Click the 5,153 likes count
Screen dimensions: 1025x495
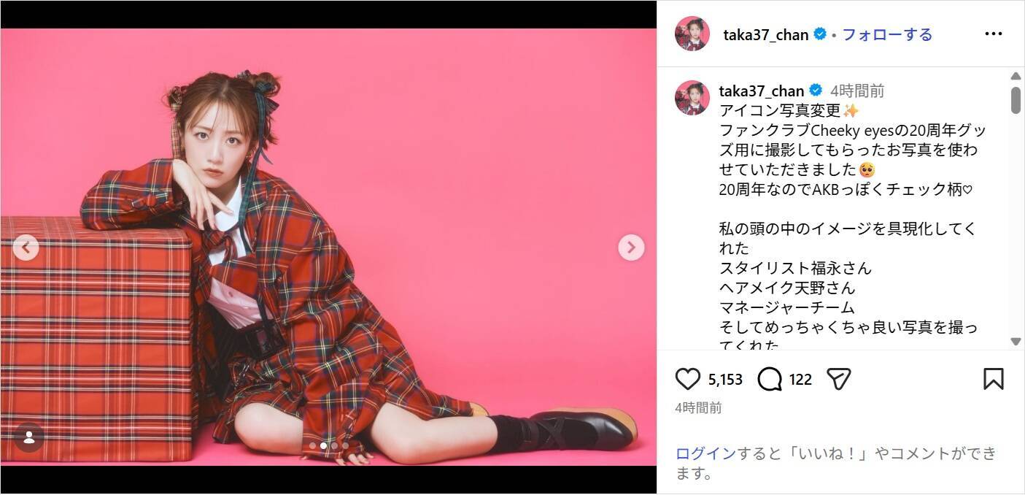(x=725, y=380)
